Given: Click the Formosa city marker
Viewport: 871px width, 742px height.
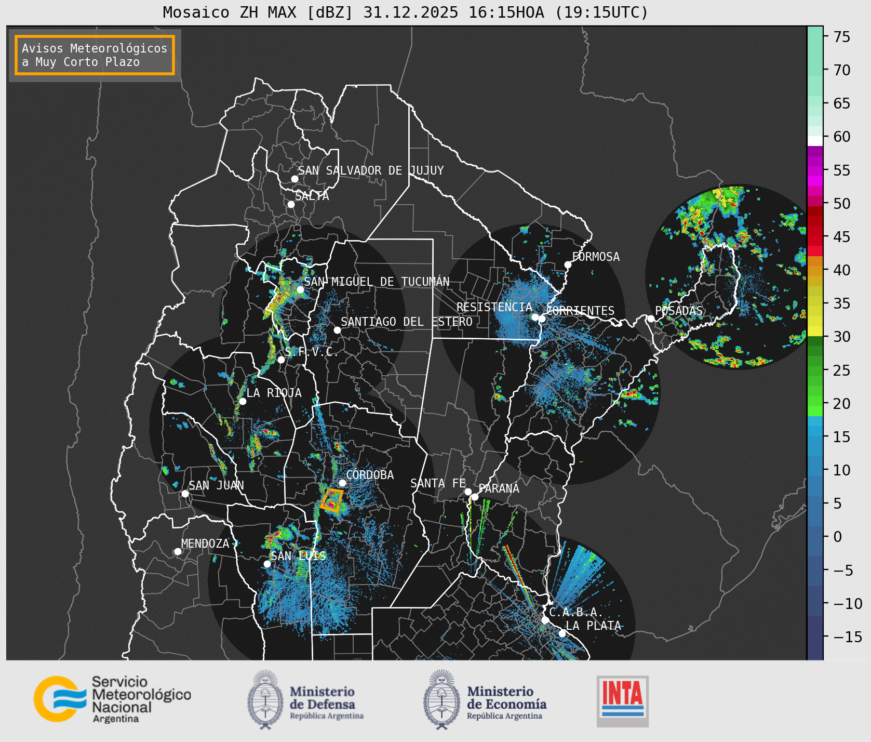Looking at the screenshot, I should [568, 264].
